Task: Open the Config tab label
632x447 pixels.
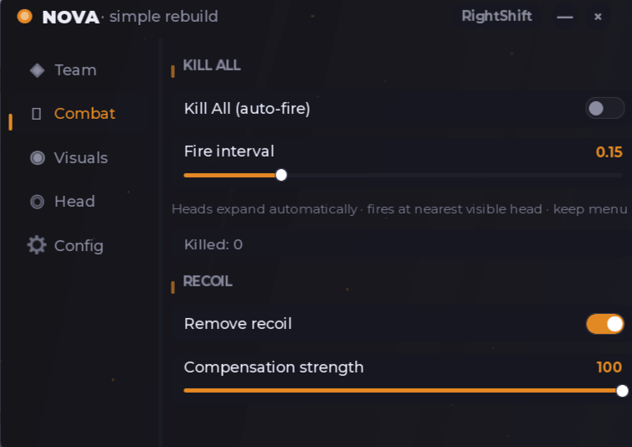Action: point(79,246)
